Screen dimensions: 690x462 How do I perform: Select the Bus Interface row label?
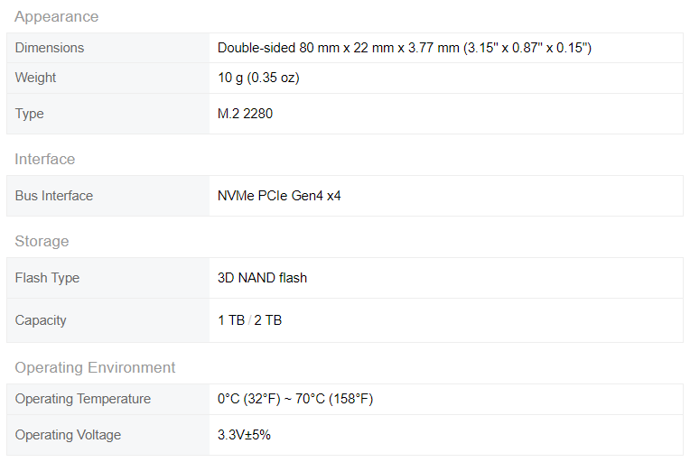[x=54, y=196]
